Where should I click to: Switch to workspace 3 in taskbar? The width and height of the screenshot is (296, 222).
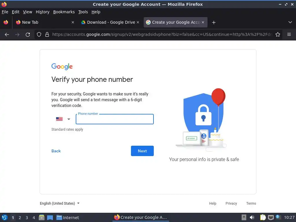coord(27,218)
